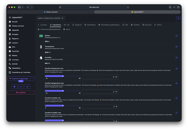Reload the page in Safari
188x130 pixels.
click(x=128, y=7)
